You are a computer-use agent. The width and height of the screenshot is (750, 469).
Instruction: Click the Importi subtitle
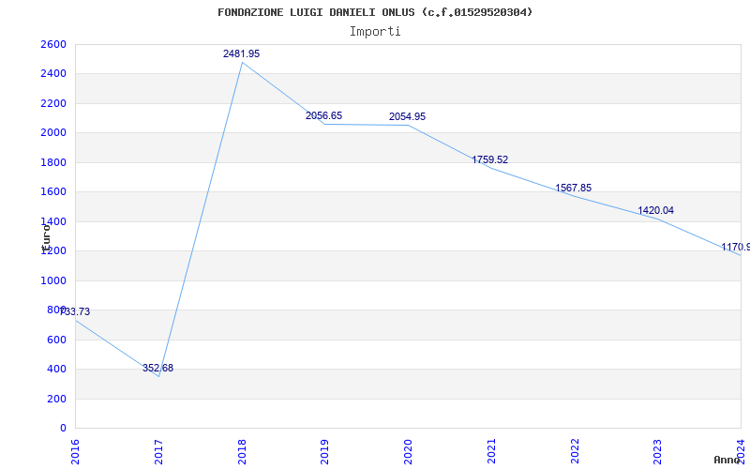tap(375, 32)
